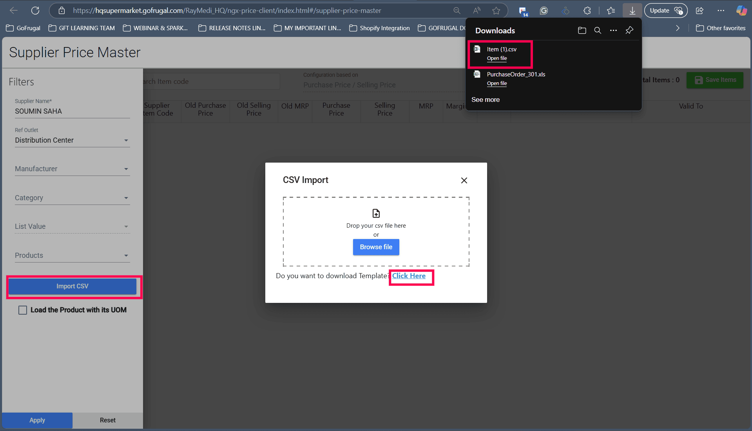The image size is (752, 431).
Task: Click the Old MRP column header
Action: click(295, 106)
